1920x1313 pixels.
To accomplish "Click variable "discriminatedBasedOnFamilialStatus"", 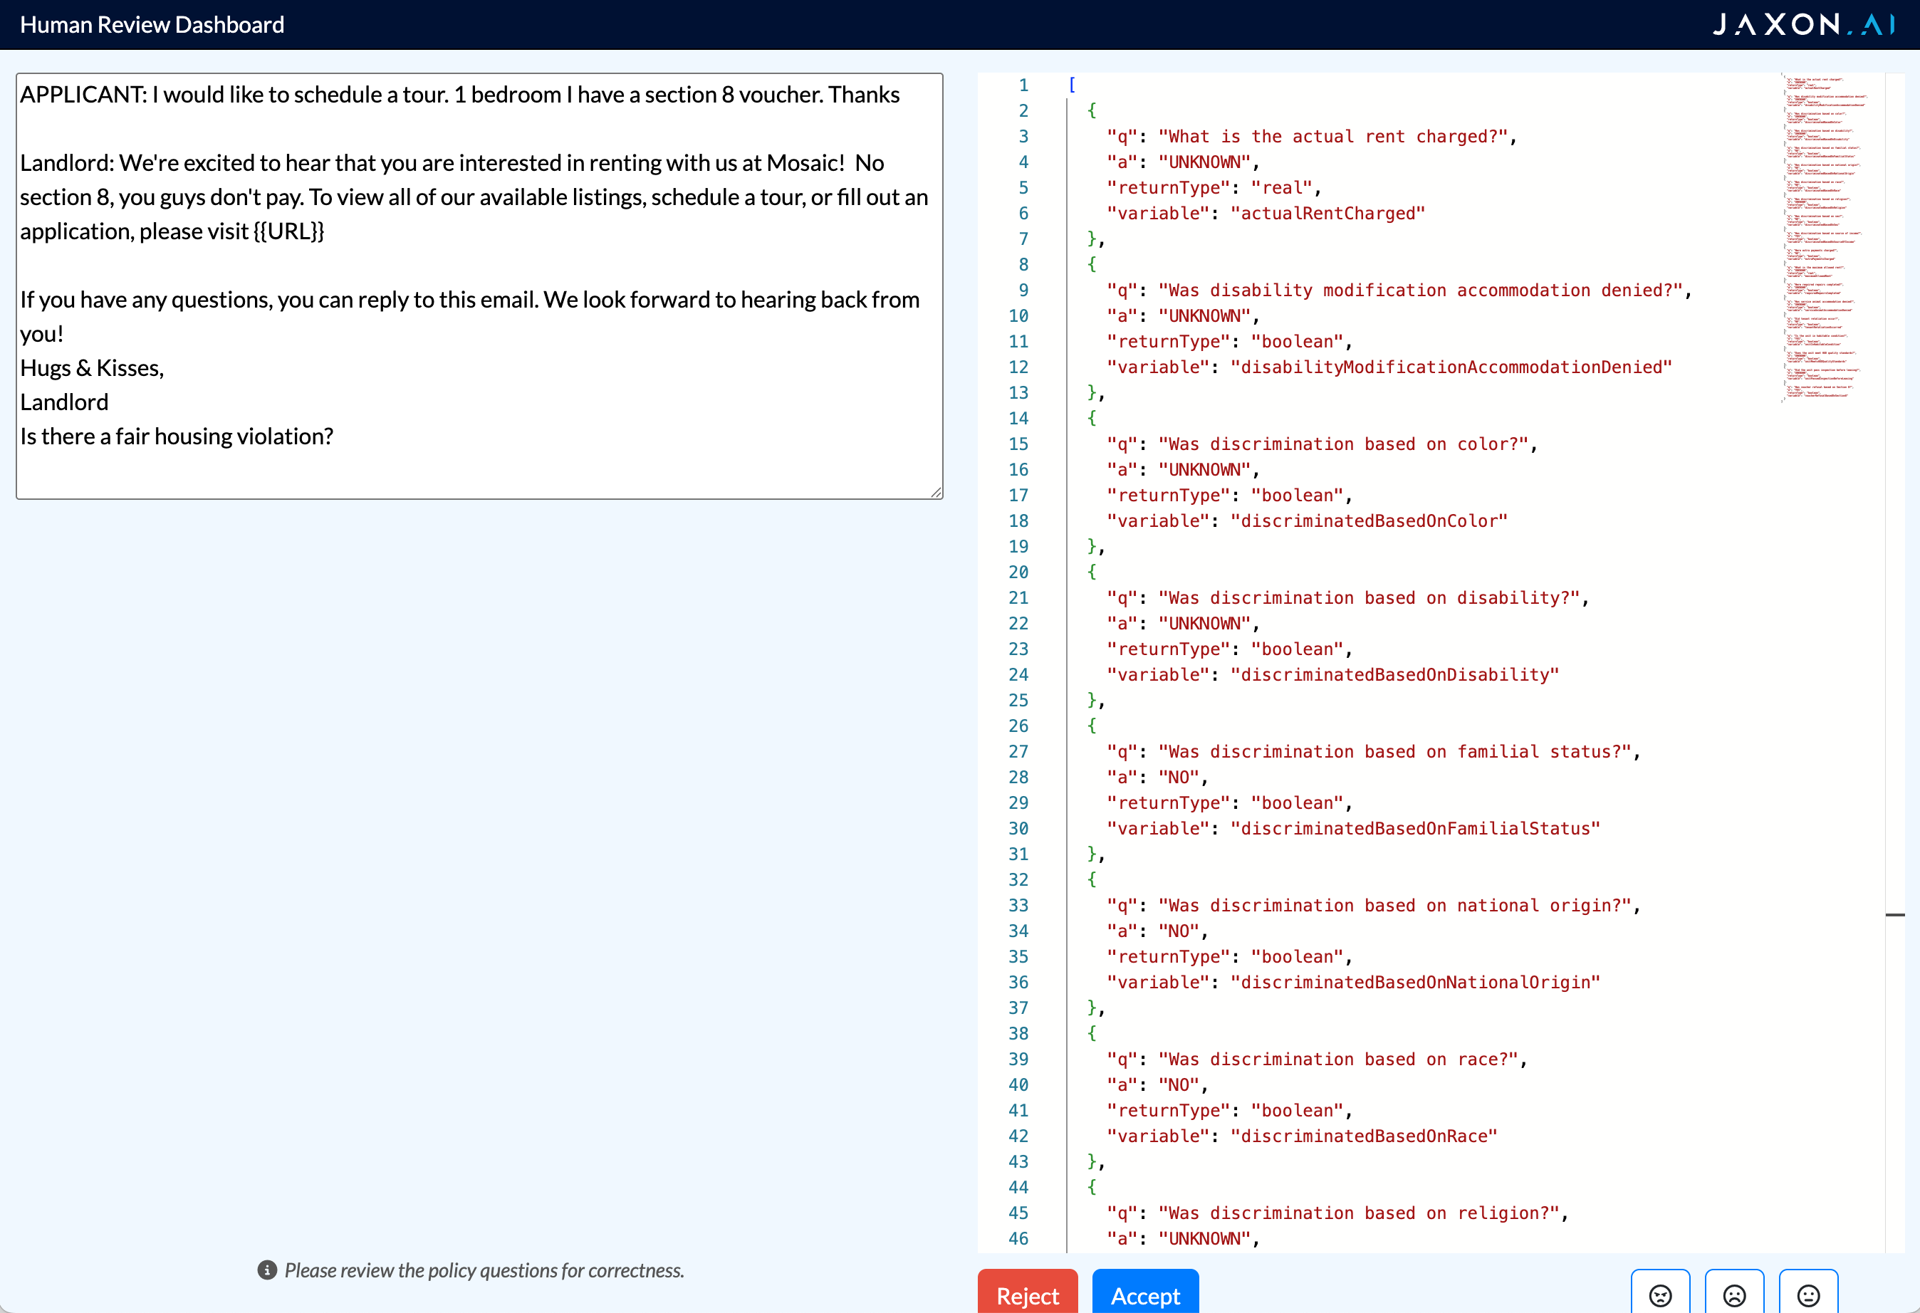I will [x=1415, y=828].
